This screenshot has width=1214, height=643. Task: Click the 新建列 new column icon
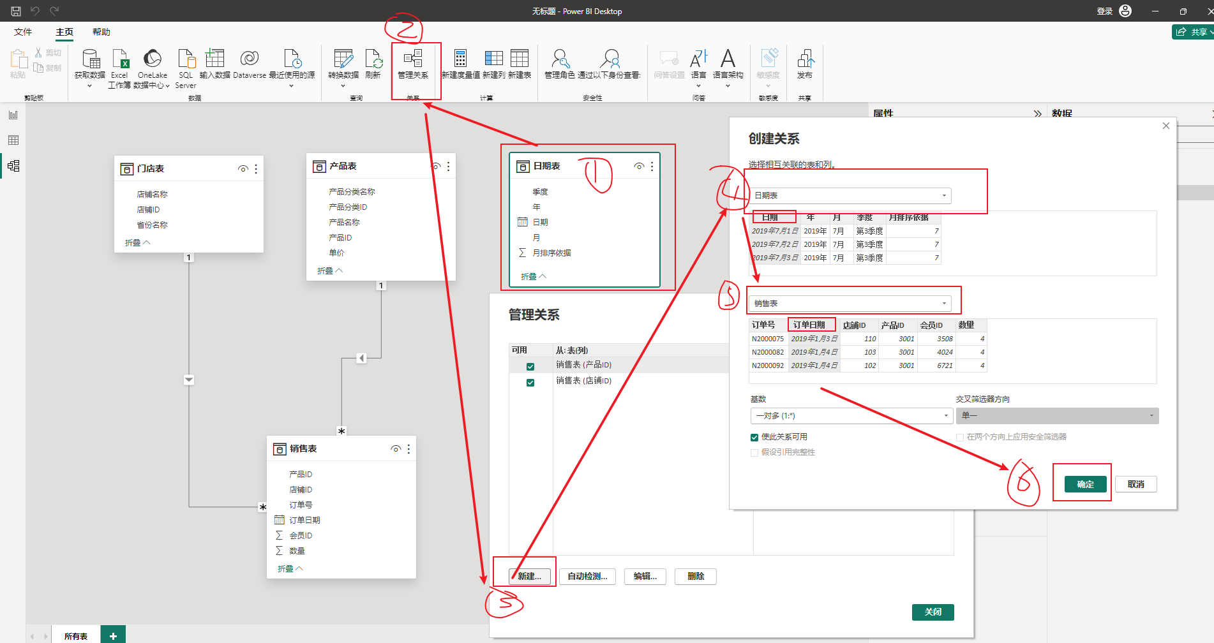click(494, 64)
